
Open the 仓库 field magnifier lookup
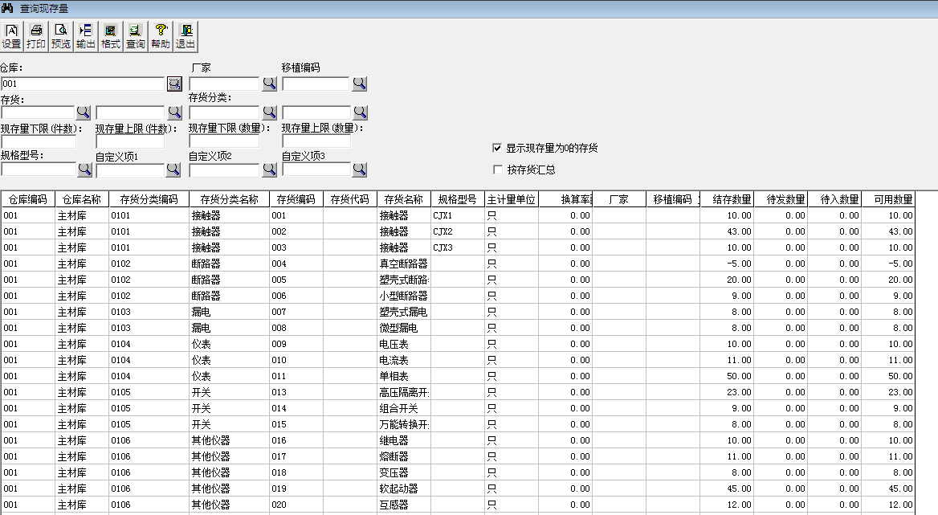tap(173, 84)
